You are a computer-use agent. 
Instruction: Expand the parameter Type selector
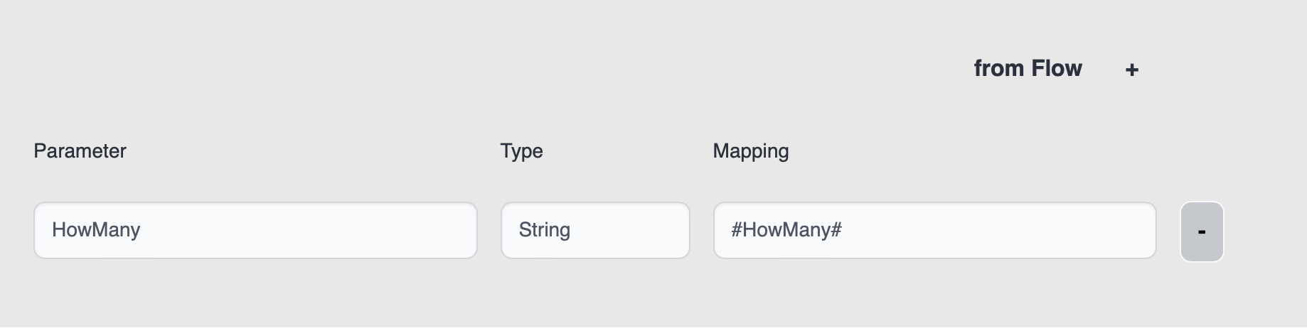[x=595, y=230]
